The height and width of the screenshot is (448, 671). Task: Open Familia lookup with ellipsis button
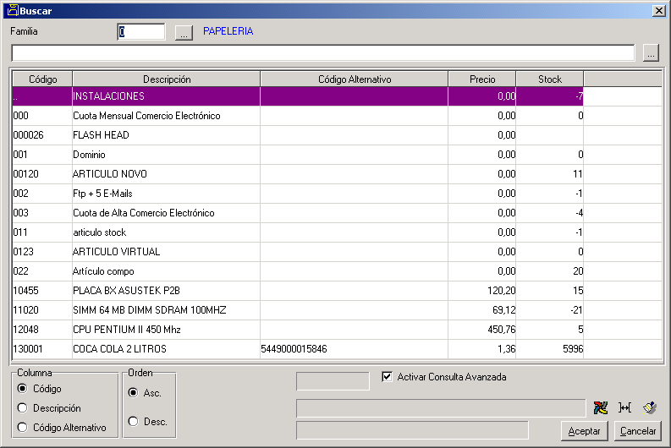(184, 32)
